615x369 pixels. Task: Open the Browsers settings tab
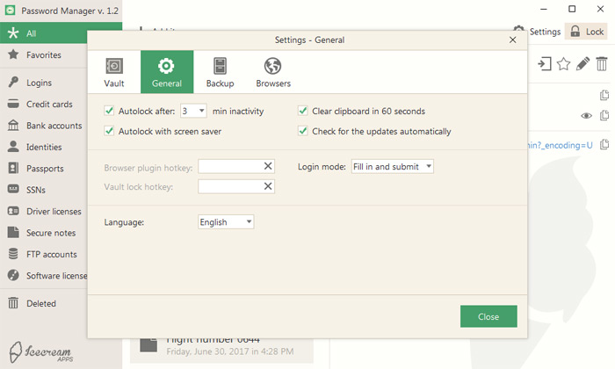273,72
